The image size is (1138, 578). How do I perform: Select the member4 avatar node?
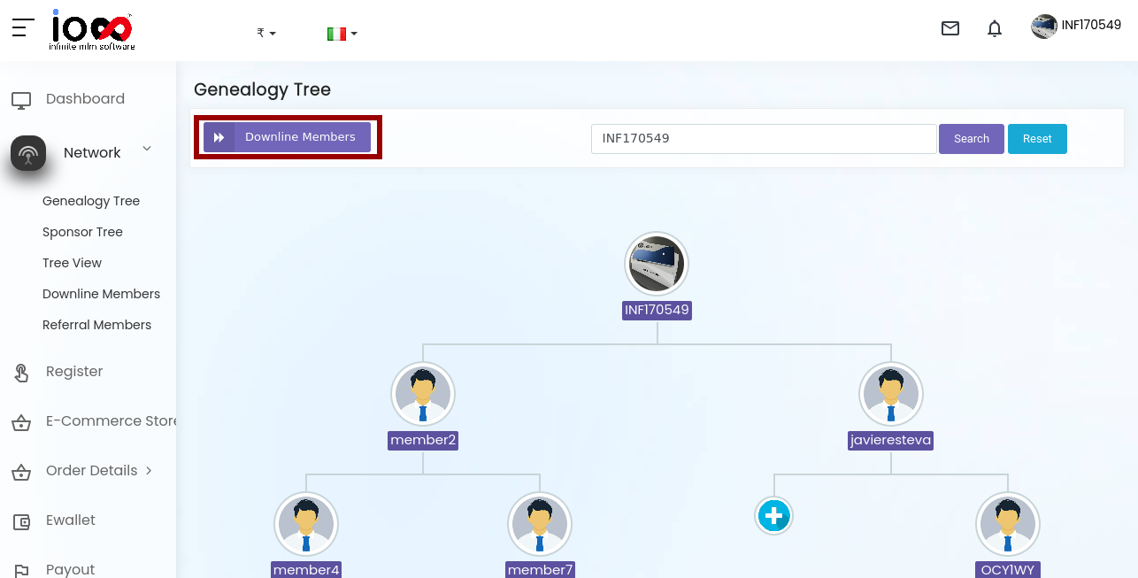[x=306, y=524]
